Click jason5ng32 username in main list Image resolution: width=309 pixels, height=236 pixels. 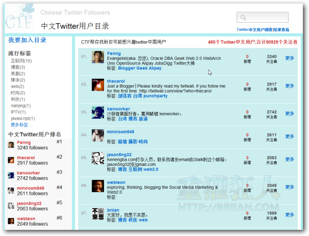(x=119, y=155)
